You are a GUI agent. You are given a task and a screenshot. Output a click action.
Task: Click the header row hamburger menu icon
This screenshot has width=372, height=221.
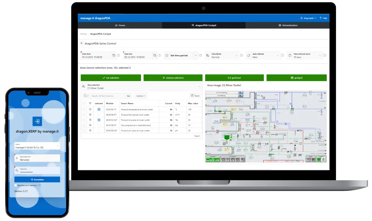click(x=90, y=104)
